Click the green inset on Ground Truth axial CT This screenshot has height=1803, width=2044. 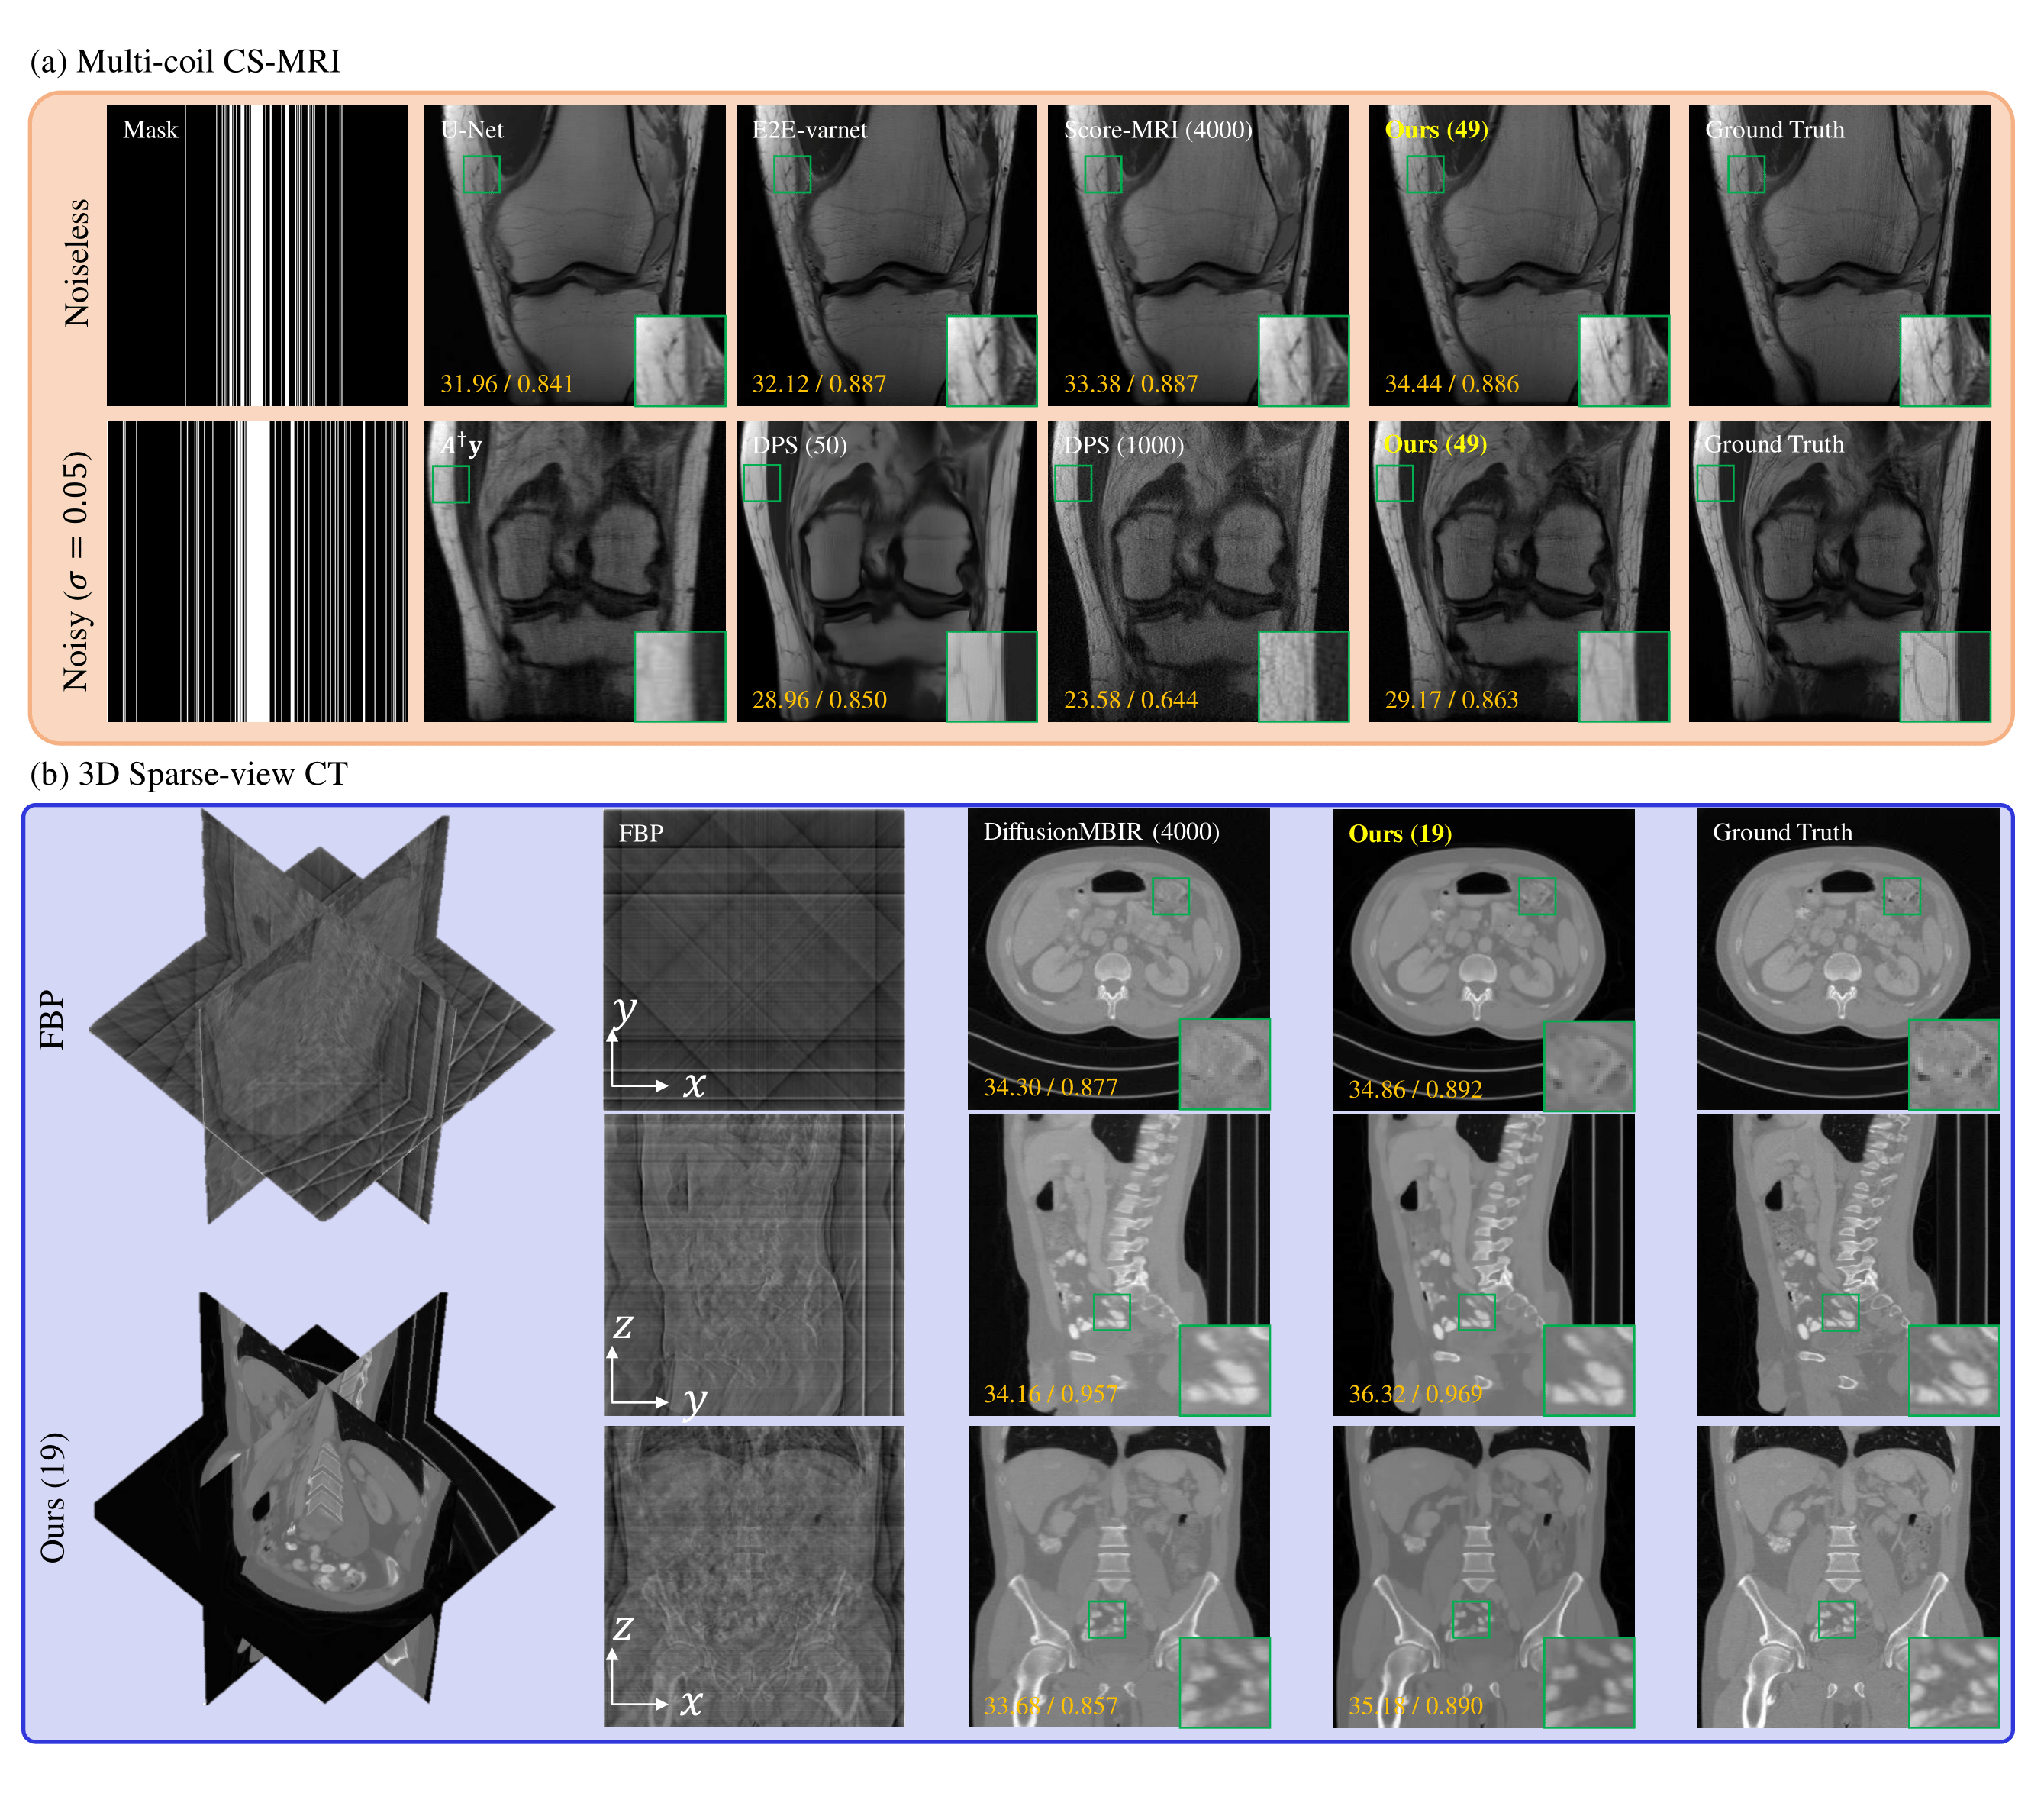pos(1953,1065)
